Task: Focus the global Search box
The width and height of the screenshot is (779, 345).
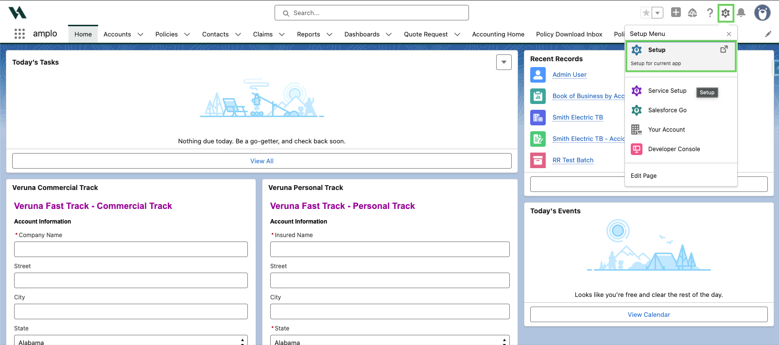Action: point(372,13)
